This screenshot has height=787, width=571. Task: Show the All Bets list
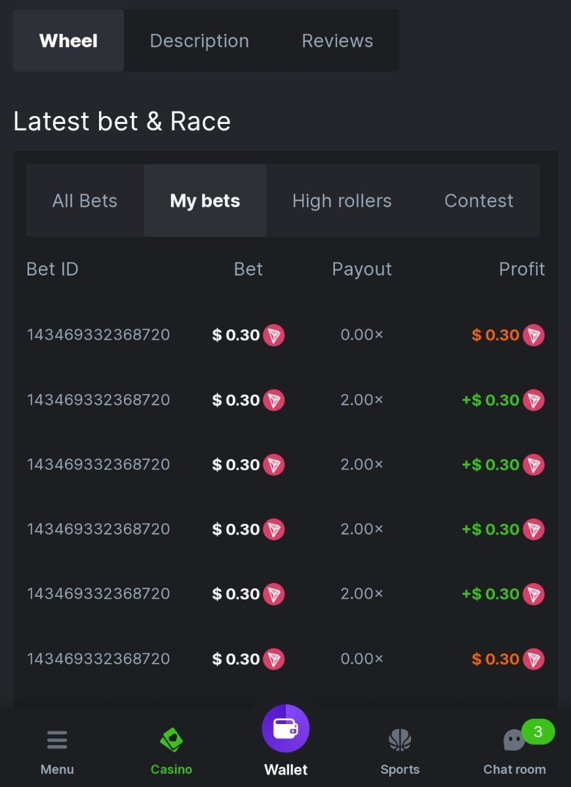(x=85, y=201)
